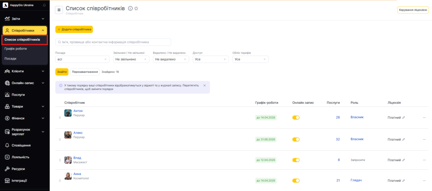Disable online booking switch for Влад
The width and height of the screenshot is (432, 191).
pos(296,160)
